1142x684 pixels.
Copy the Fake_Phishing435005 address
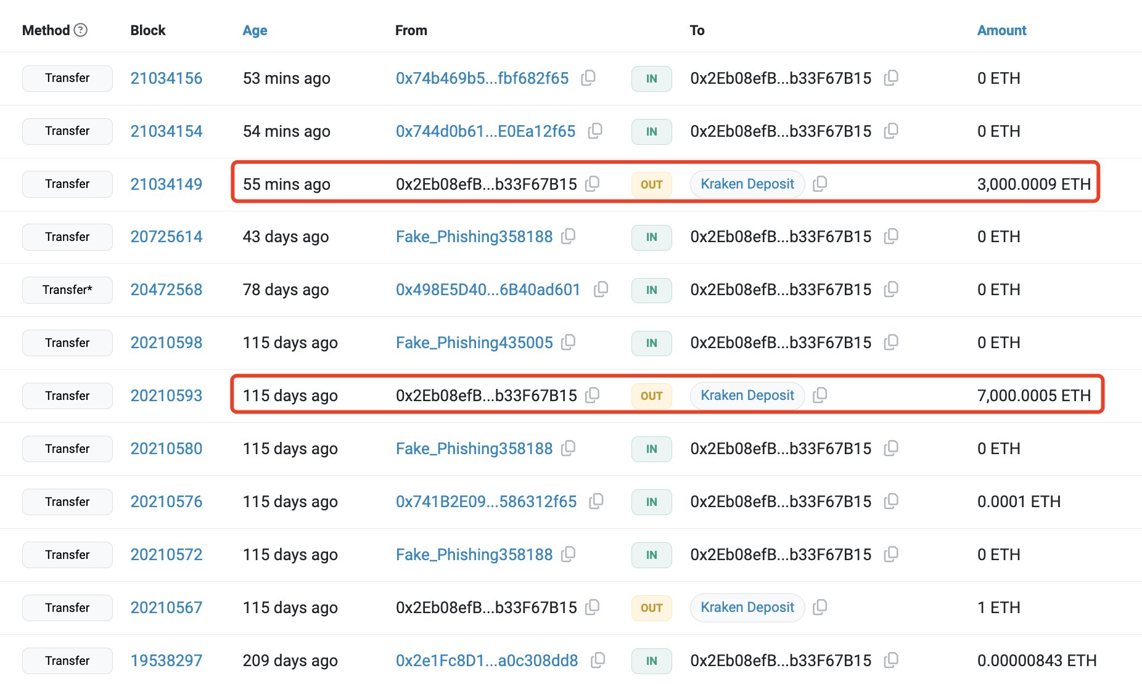569,342
